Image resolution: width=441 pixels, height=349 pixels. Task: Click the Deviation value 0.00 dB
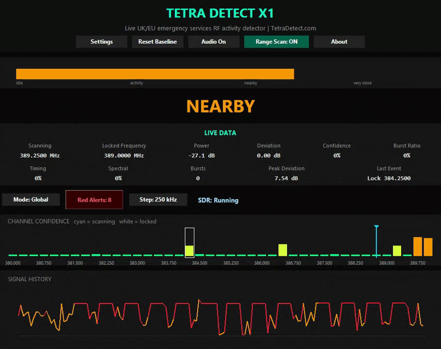coord(269,156)
